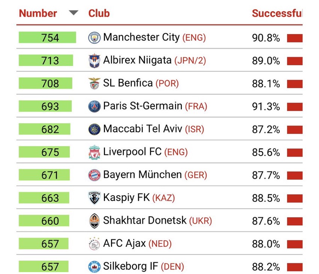Toggle sort arrow beside Number header
319x274 pixels.
coord(74,13)
